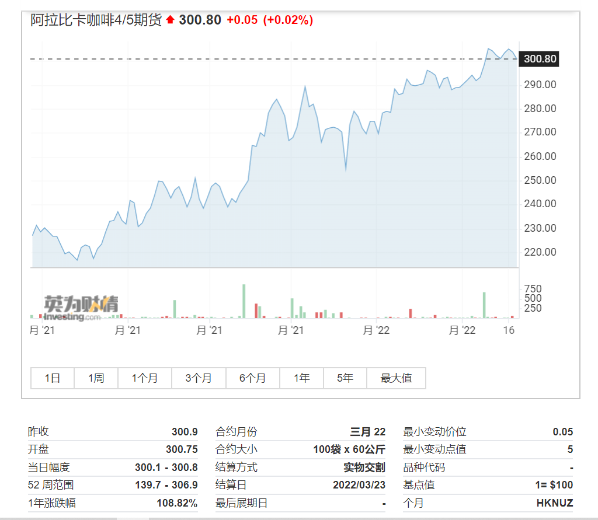This screenshot has height=520, width=598.
Task: Click the 基点值 value 1= $100
Action: (x=554, y=484)
